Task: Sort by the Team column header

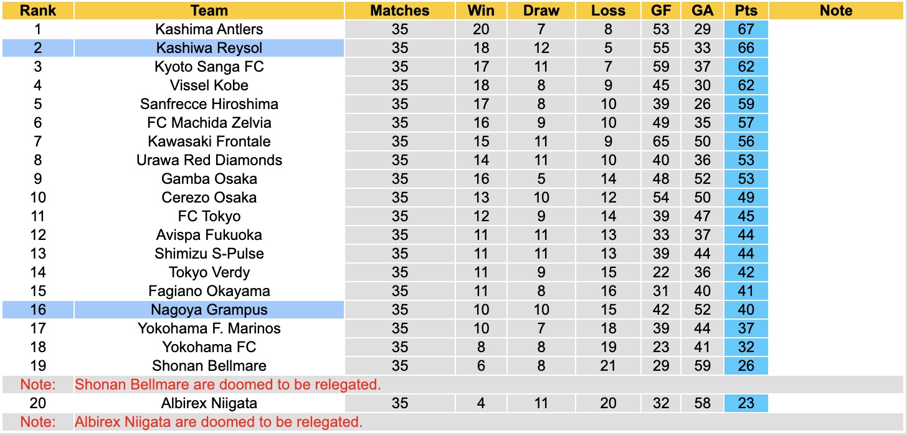Action: (209, 11)
